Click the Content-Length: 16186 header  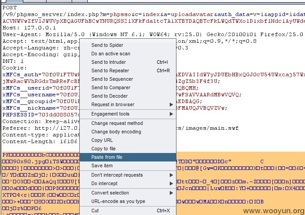(40, 141)
